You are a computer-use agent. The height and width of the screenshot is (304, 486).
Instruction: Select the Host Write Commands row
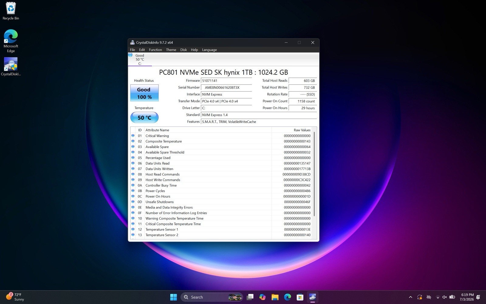222,180
